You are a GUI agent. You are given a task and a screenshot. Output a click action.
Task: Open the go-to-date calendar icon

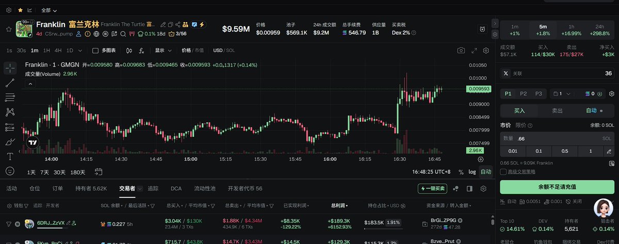click(99, 172)
